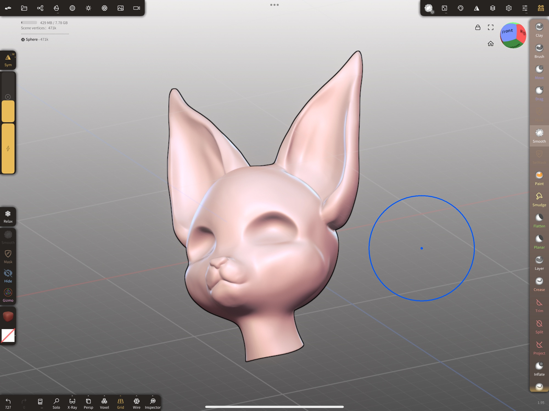Toggle Persp perspective camera
The image size is (549, 411).
pos(88,403)
